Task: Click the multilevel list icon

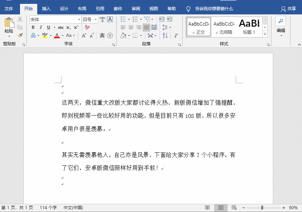Action: pos(147,19)
